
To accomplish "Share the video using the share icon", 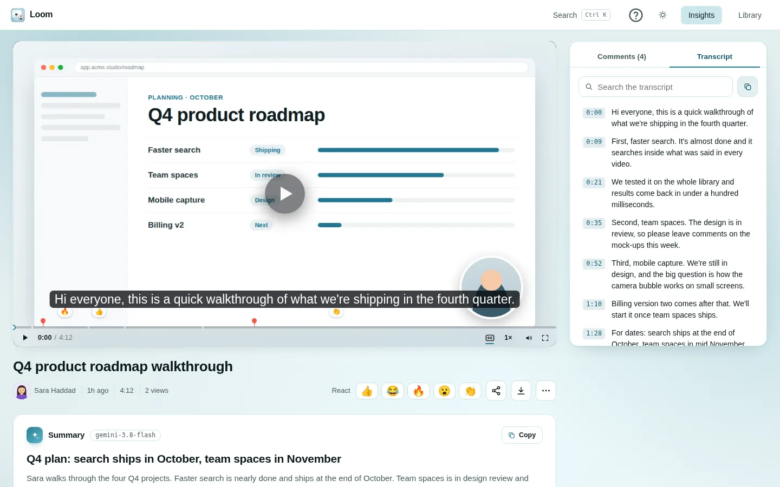I will (x=496, y=391).
